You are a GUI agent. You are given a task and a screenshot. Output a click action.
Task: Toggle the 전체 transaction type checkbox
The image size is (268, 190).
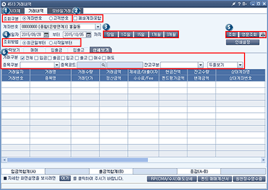(22, 58)
